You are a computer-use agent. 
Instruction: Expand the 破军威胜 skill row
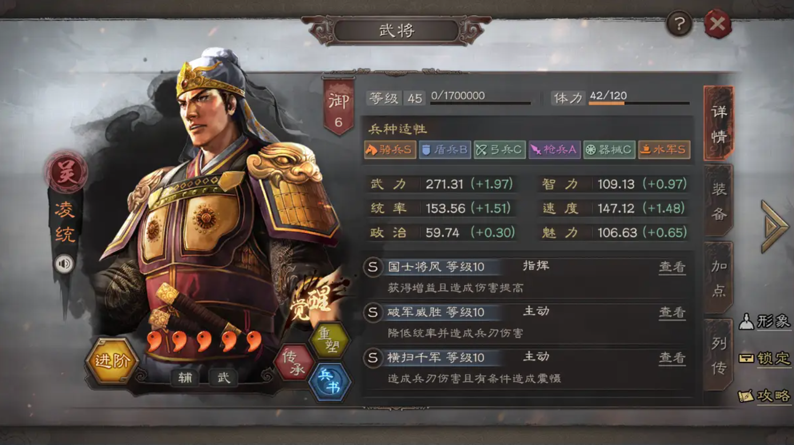[526, 321]
